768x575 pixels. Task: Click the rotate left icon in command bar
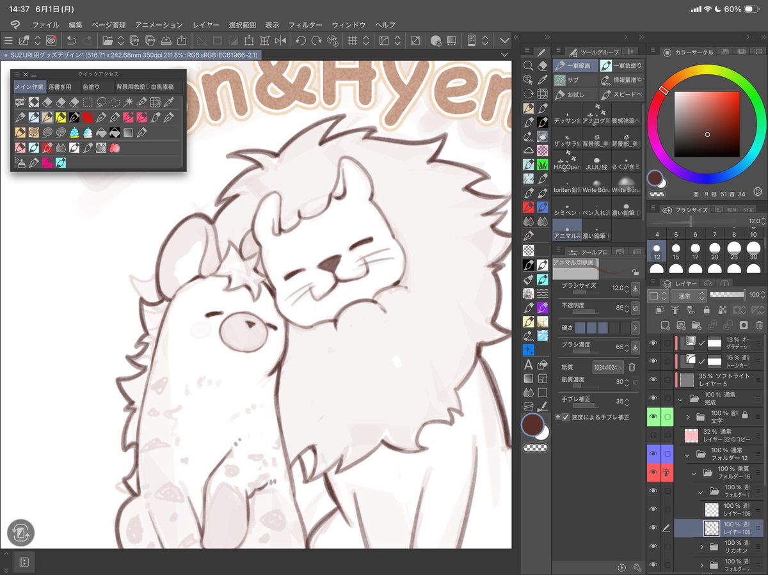[x=300, y=40]
